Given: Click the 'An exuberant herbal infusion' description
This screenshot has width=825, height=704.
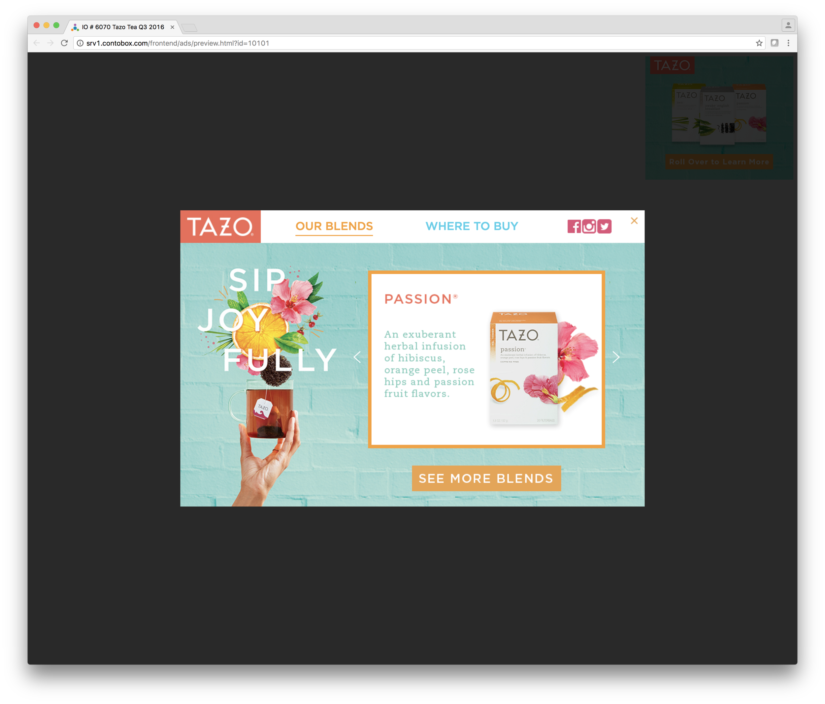Looking at the screenshot, I should point(429,364).
